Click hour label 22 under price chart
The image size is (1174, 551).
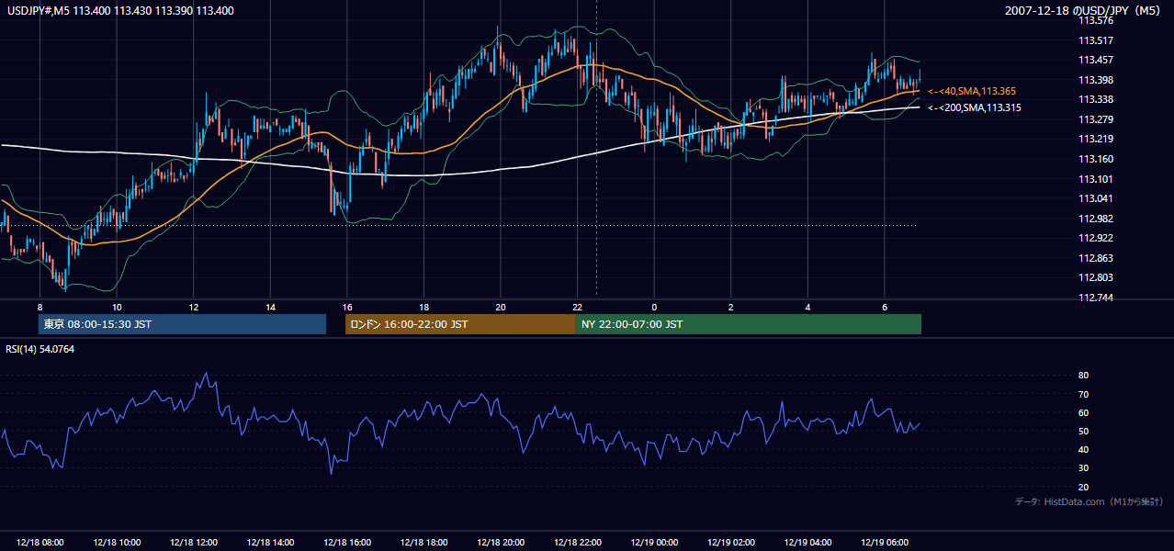577,307
